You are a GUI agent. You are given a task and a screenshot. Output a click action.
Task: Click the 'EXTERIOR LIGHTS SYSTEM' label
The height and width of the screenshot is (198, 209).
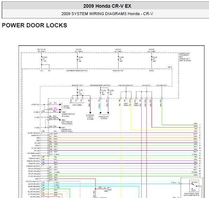pos(90,117)
